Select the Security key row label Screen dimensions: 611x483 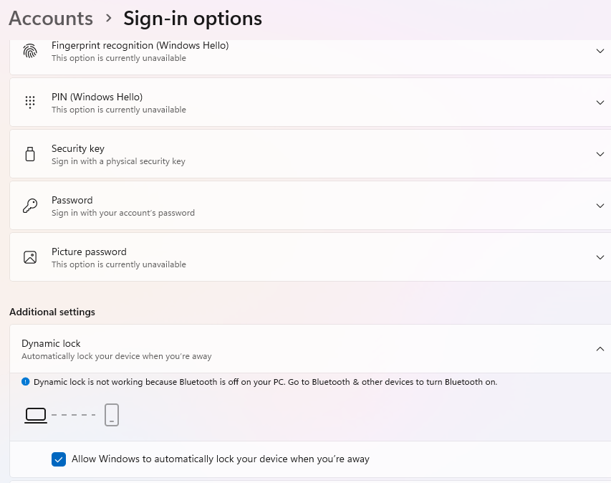coord(78,148)
